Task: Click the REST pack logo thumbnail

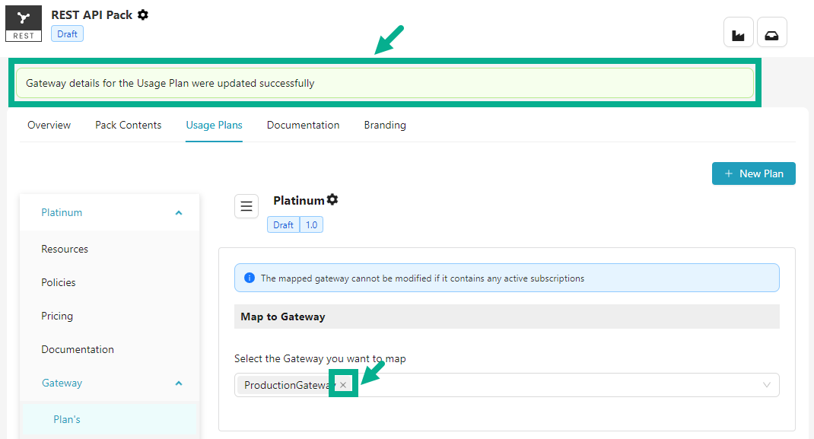Action: pyautogui.click(x=24, y=23)
